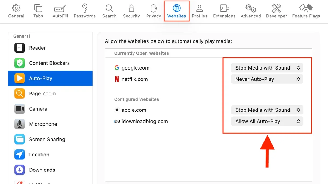
Task: Click the Configured Websites header
Action: [136, 99]
